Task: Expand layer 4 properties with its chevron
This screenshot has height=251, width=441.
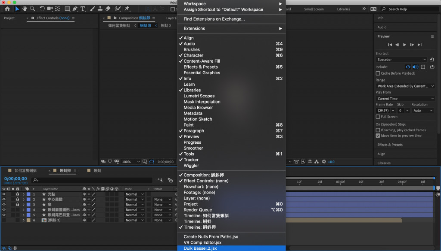Action: [x=24, y=210]
